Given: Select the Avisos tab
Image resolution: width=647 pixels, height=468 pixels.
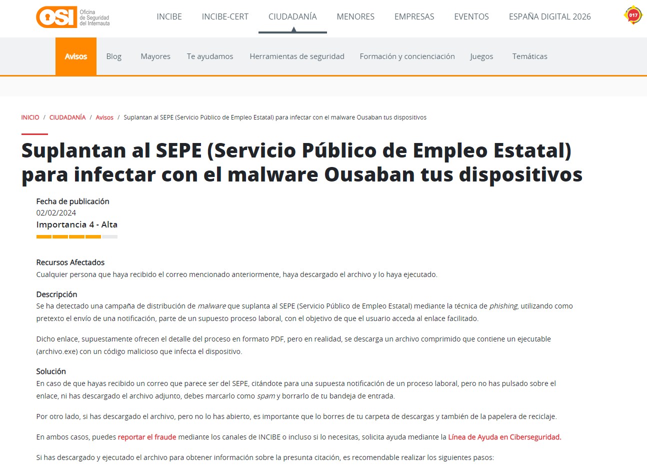Looking at the screenshot, I should click(76, 56).
